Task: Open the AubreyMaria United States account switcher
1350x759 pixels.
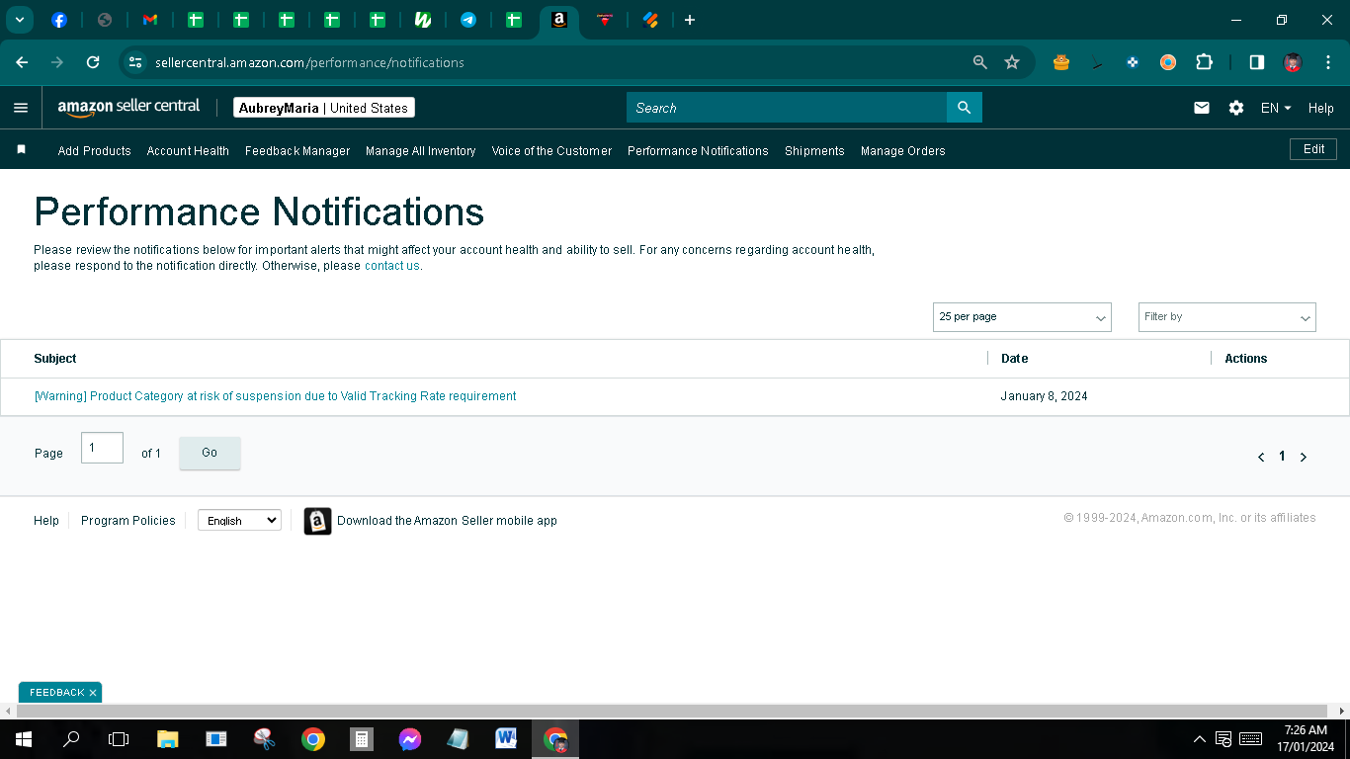Action: click(x=324, y=108)
